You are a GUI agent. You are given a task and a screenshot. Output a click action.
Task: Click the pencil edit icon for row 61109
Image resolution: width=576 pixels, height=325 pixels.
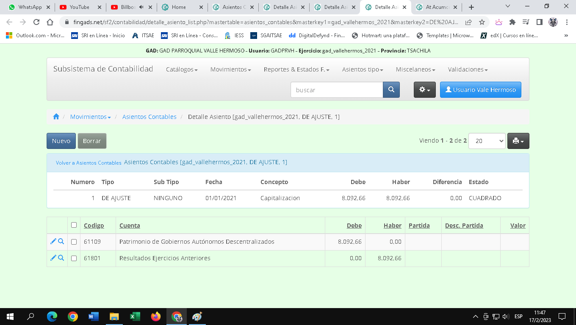pos(53,241)
